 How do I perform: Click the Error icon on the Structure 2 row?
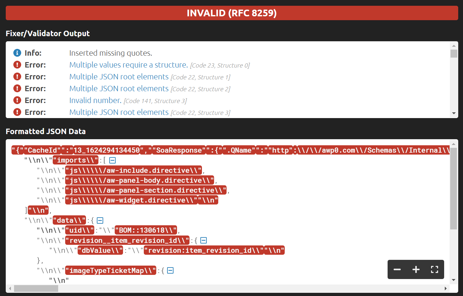[x=17, y=88]
